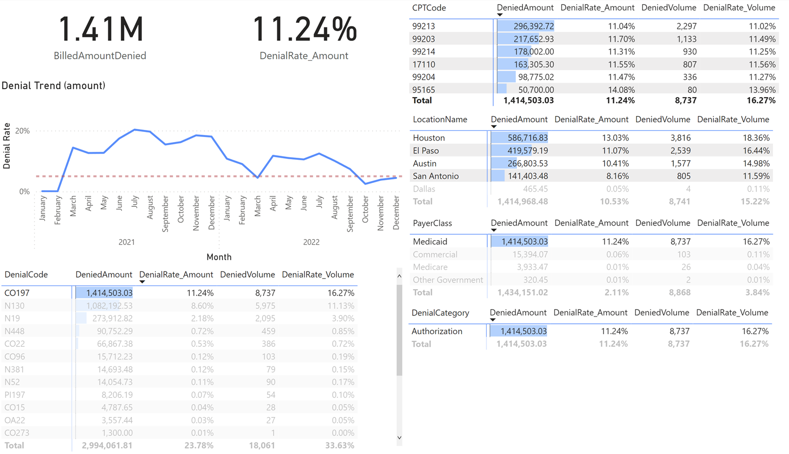The width and height of the screenshot is (789, 454).
Task: Click the 11.24% DenialRate_Amount card
Action: click(304, 36)
